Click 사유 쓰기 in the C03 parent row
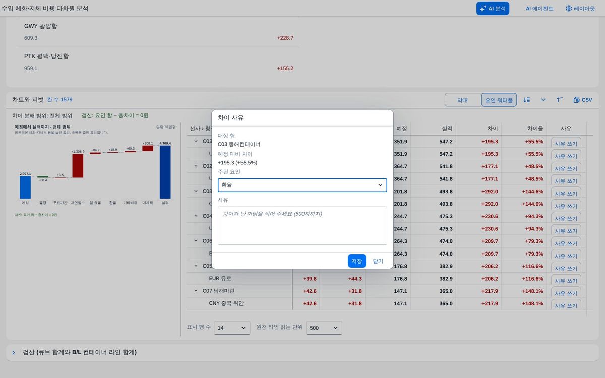 click(x=566, y=143)
